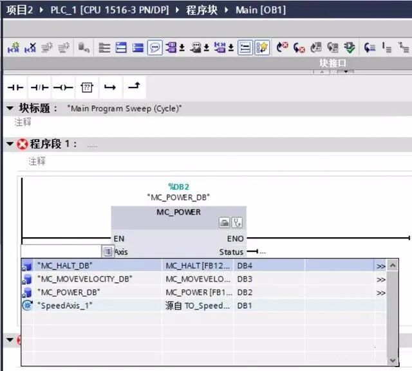Click %DB2 instance label above MC_POWER
The height and width of the screenshot is (371, 412).
coord(179,187)
